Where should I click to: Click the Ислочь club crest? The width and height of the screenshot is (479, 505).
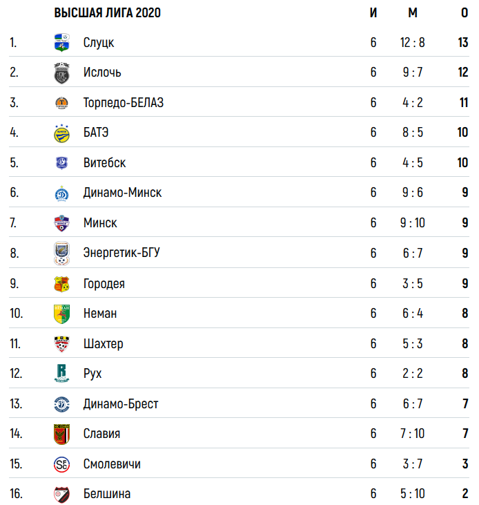(x=61, y=73)
